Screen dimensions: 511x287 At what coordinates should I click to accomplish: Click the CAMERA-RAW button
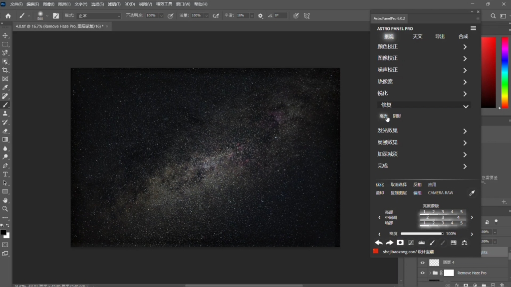tap(441, 193)
